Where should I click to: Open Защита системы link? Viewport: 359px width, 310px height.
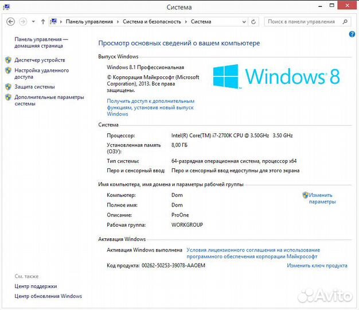[34, 87]
